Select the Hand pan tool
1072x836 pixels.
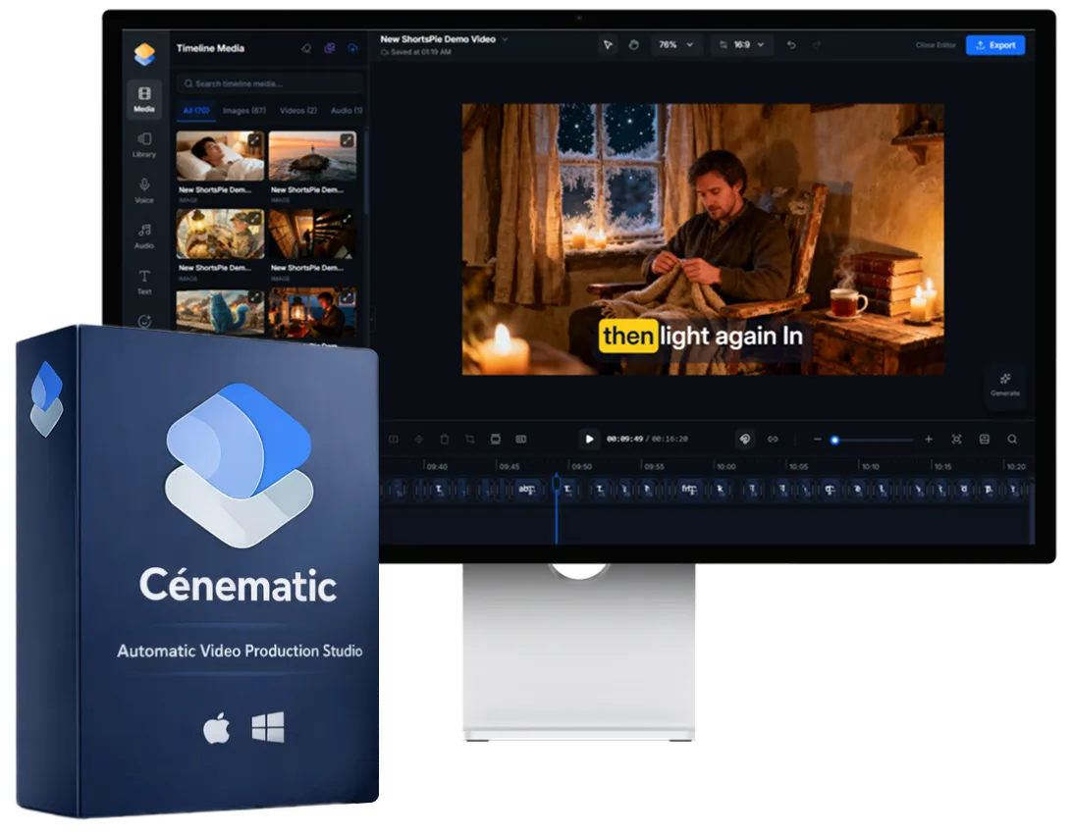pos(636,44)
